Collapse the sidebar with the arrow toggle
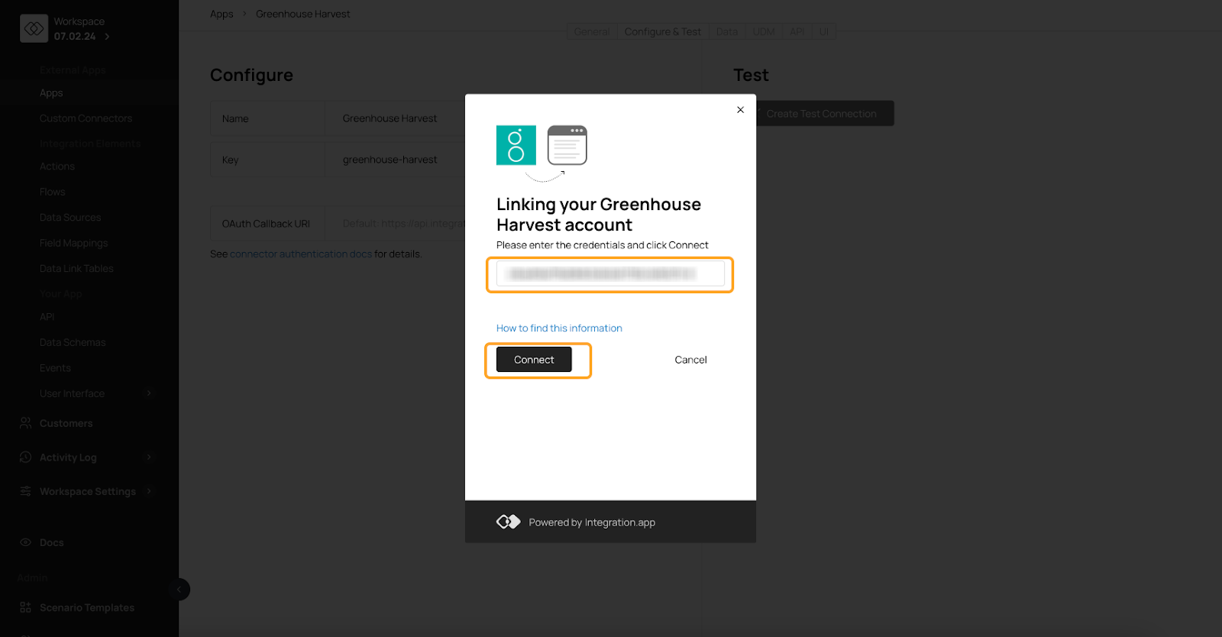 (x=179, y=590)
